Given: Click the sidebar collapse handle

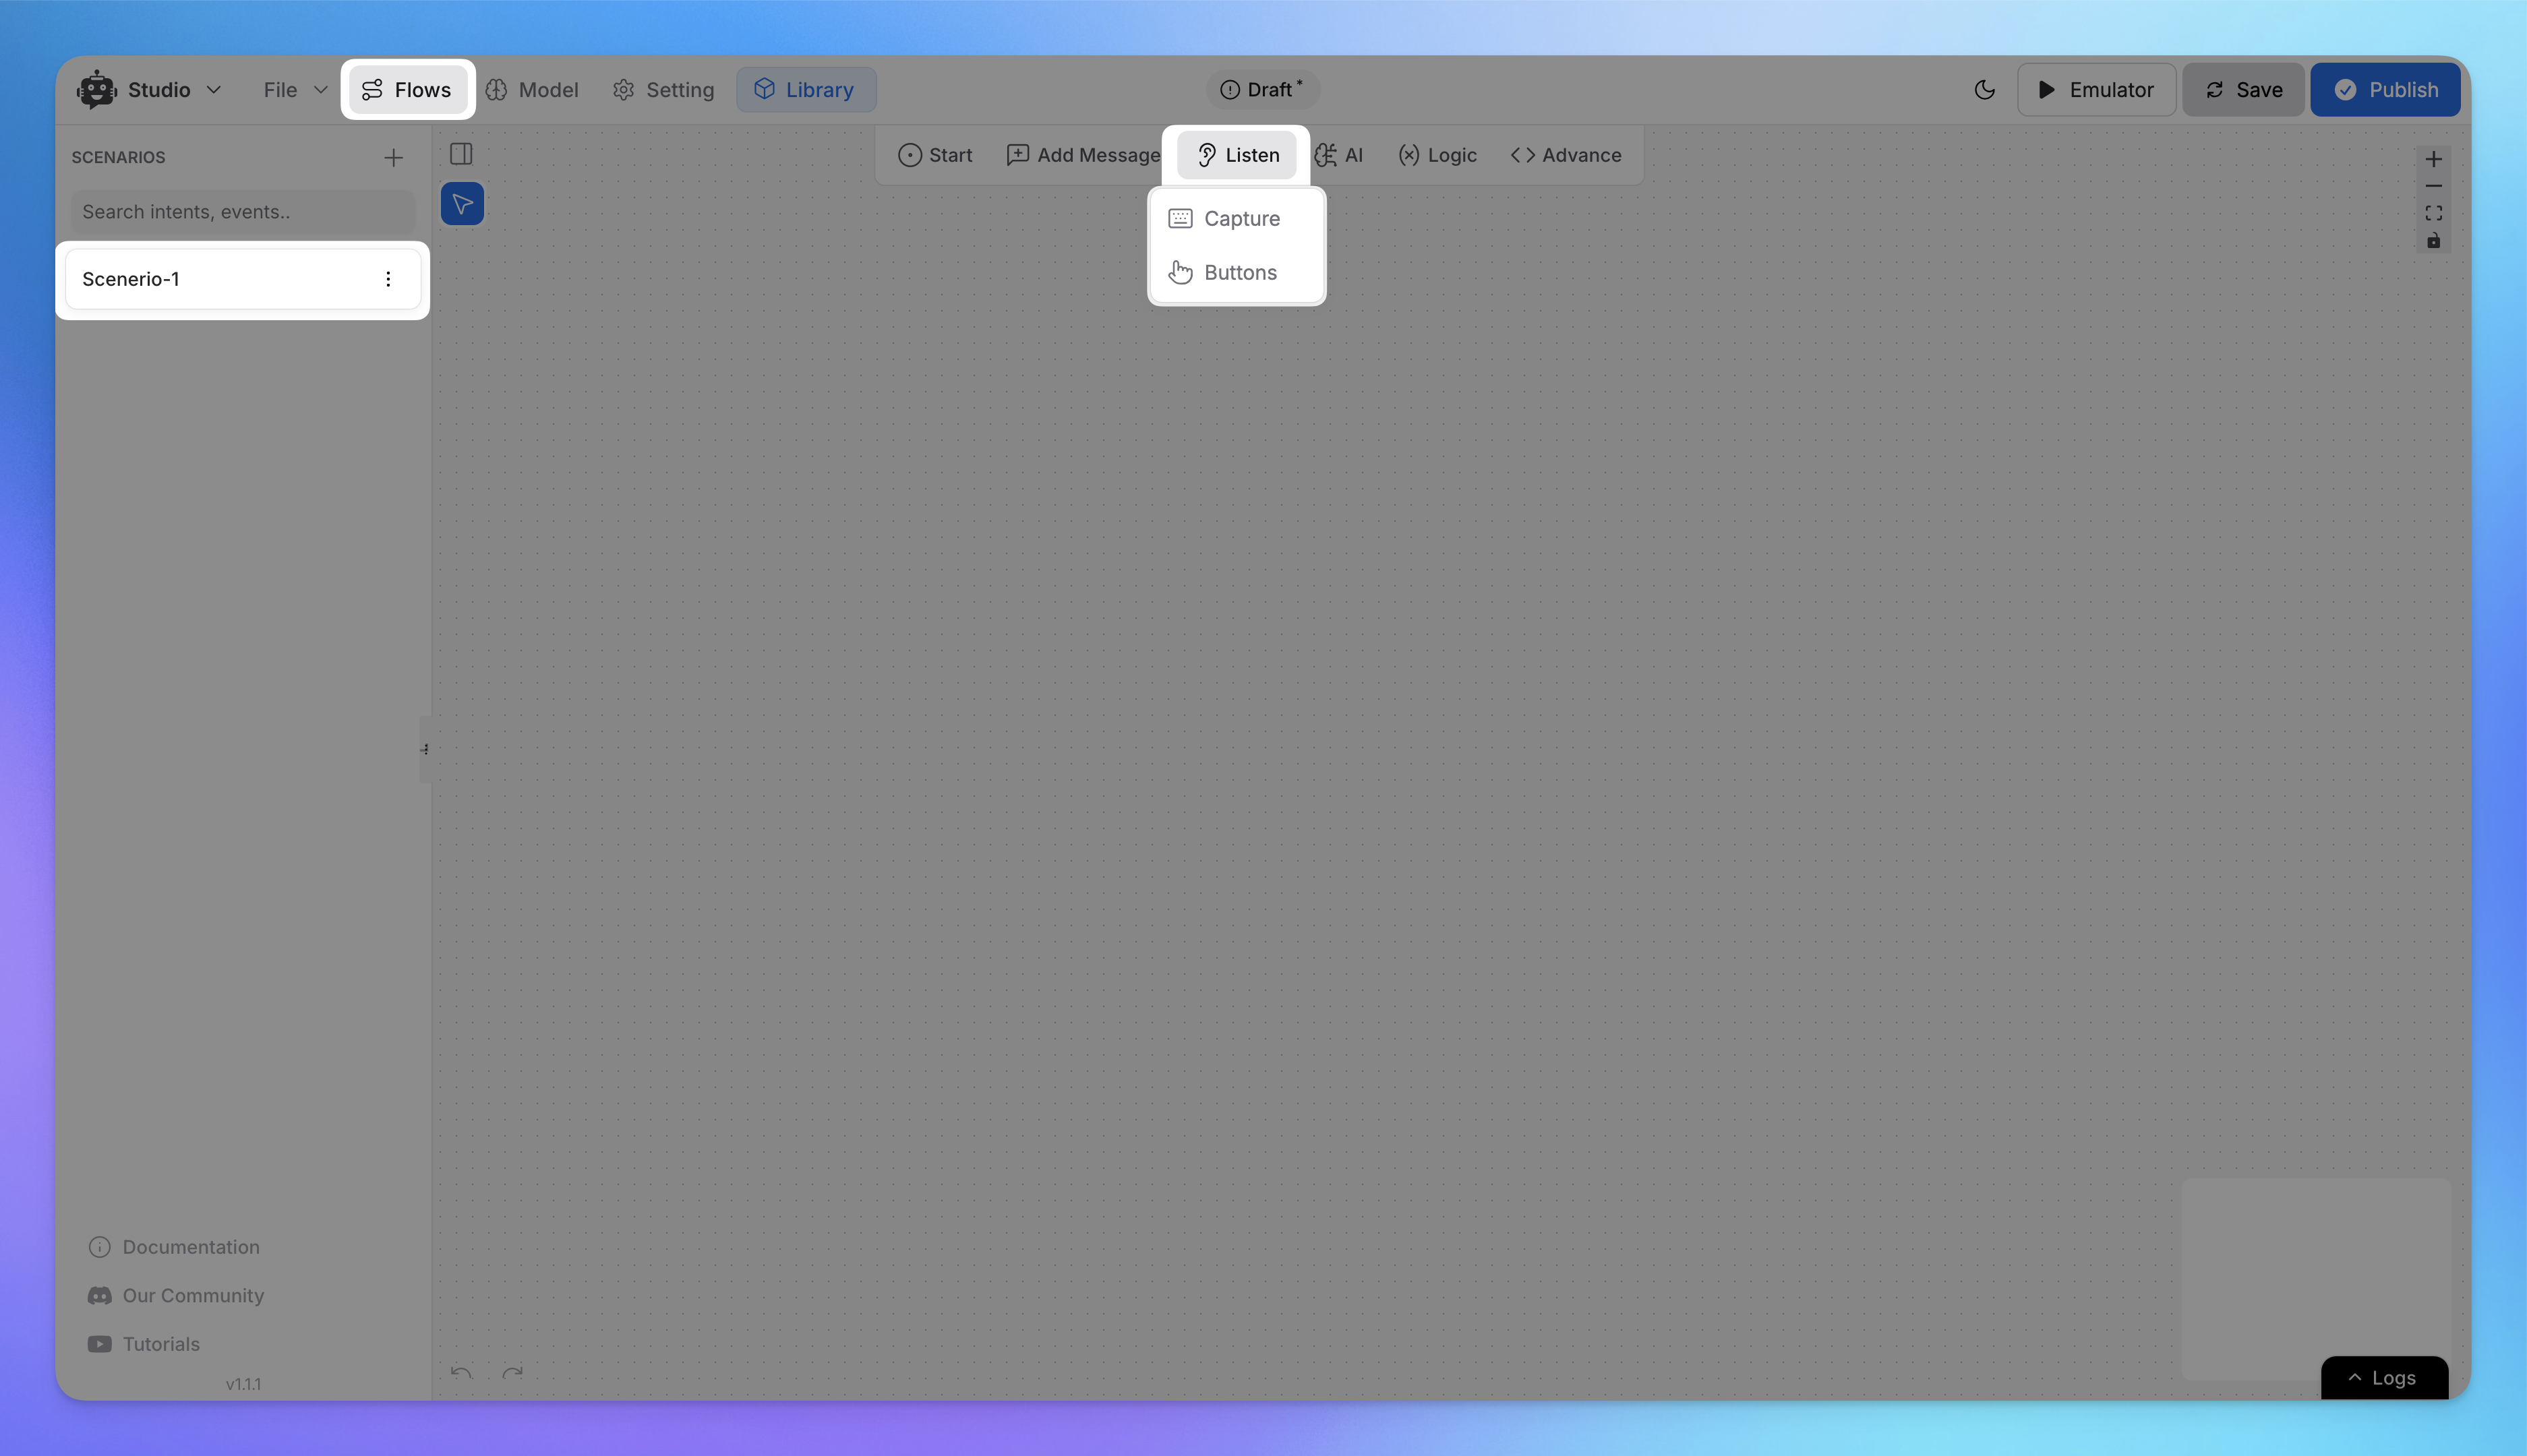Looking at the screenshot, I should (x=425, y=749).
